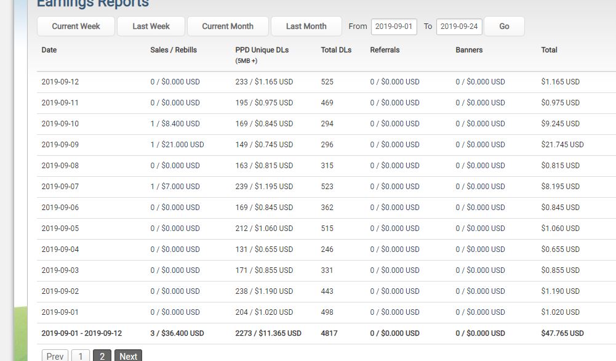The image size is (616, 361).
Task: Select the Current Month filter
Action: pos(228,26)
